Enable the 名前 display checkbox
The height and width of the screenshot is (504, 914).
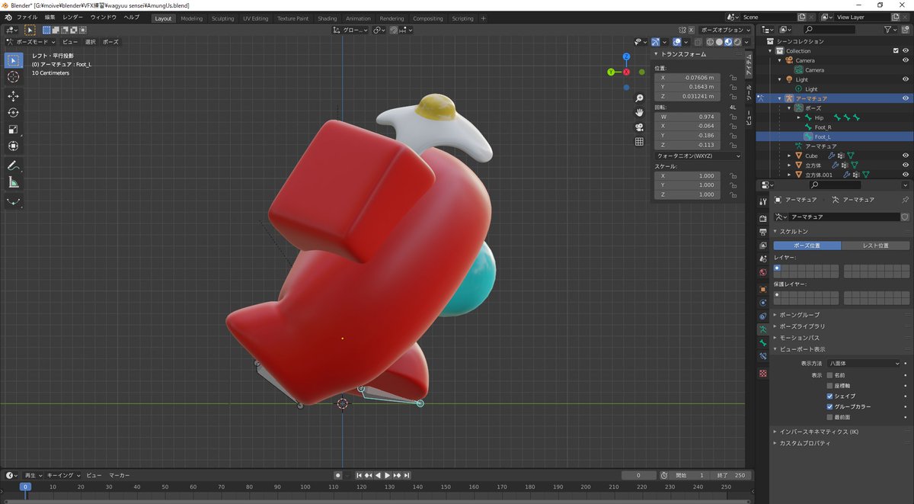click(829, 375)
